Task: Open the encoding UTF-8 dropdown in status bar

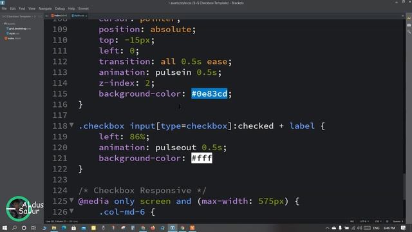Action: (x=364, y=221)
